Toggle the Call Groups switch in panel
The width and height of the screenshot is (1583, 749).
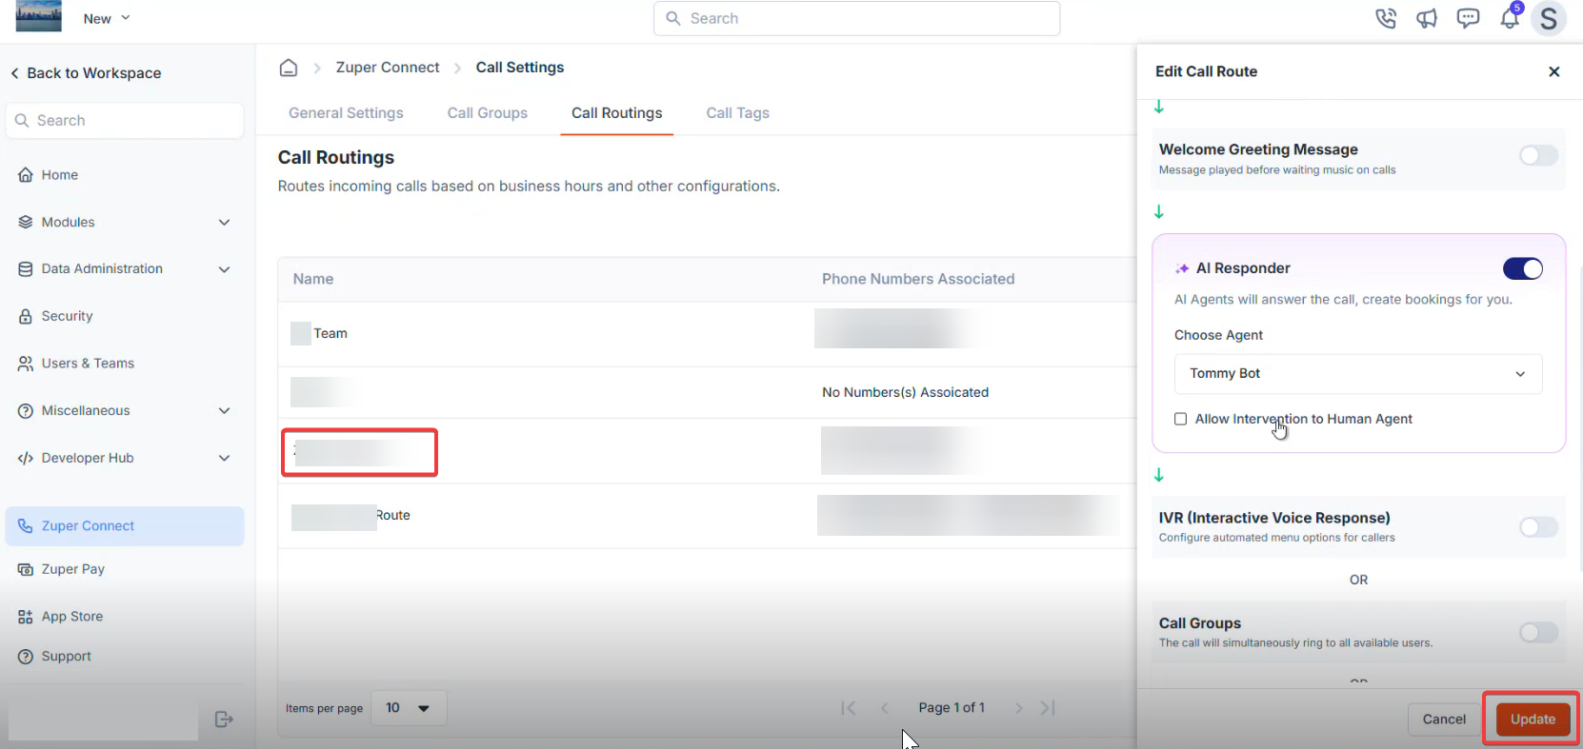pyautogui.click(x=1538, y=633)
